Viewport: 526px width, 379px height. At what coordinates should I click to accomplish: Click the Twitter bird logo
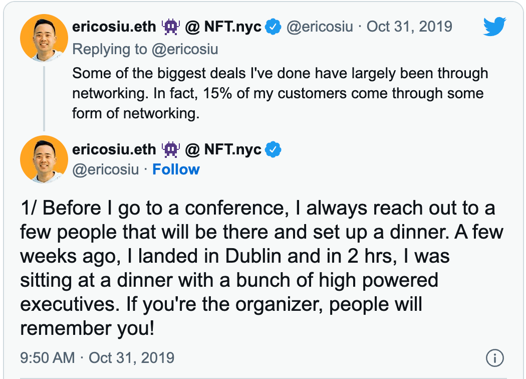point(495,27)
